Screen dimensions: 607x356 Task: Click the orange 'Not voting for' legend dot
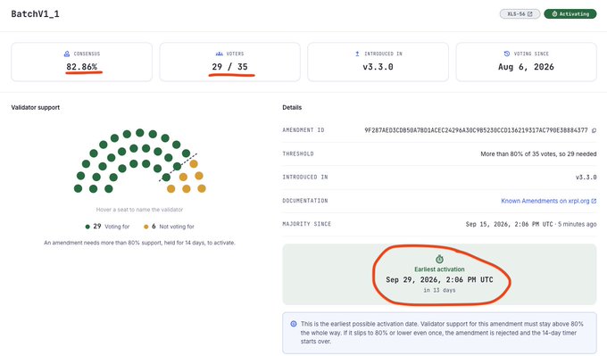coord(146,227)
